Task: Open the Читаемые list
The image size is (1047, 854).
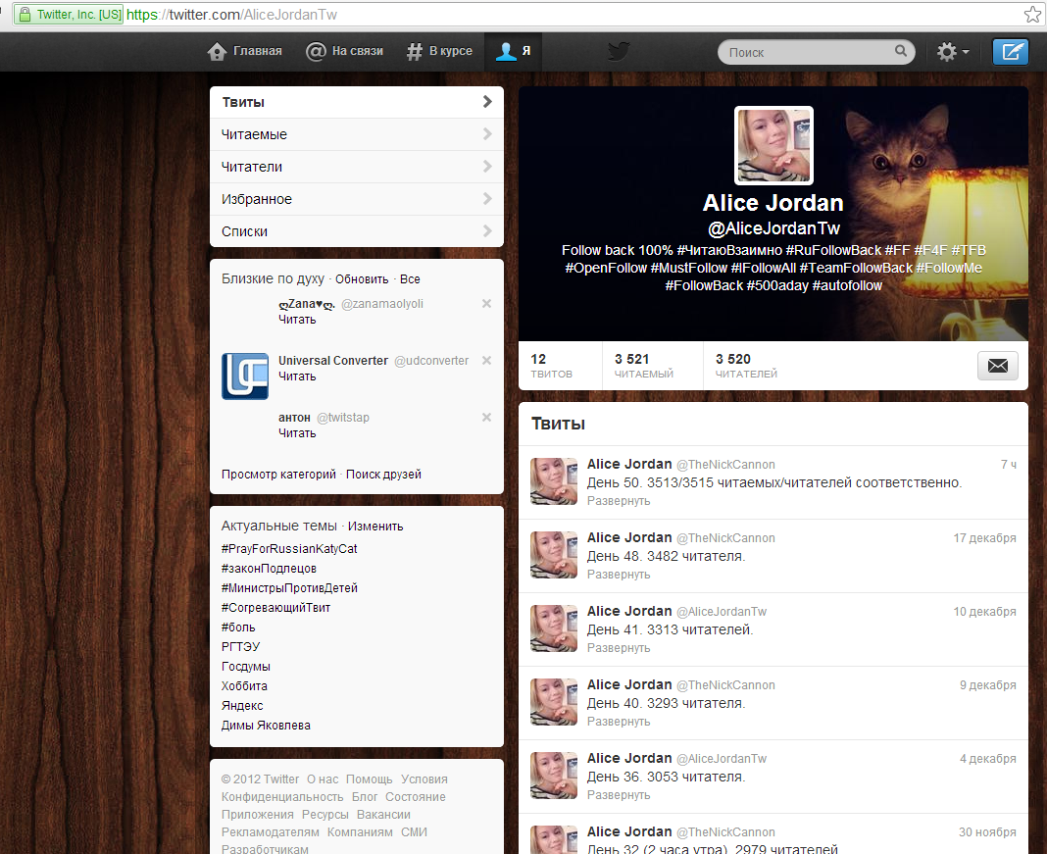Action: click(x=357, y=134)
